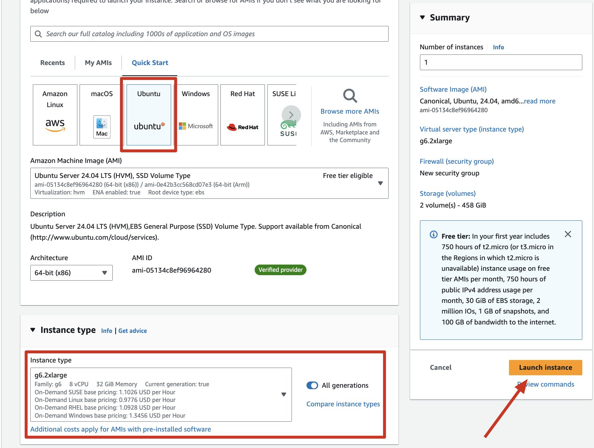The image size is (594, 448).
Task: Click the Launch instance button
Action: 545,368
